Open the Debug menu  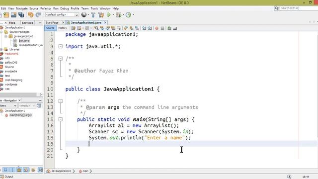click(65, 8)
